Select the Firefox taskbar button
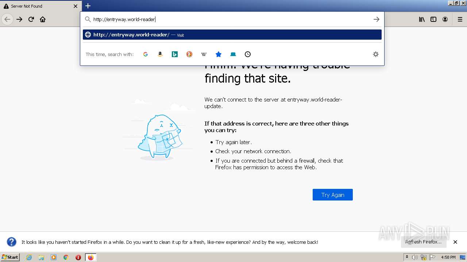Viewport: 467px width, 262px height. tap(90, 257)
